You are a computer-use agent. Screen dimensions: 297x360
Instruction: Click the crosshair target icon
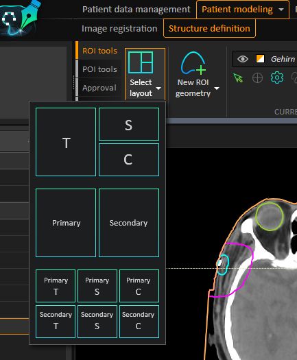[x=257, y=78]
